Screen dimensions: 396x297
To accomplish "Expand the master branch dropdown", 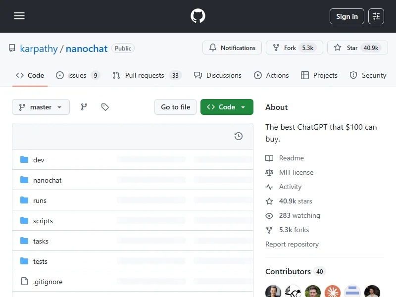I will point(41,107).
